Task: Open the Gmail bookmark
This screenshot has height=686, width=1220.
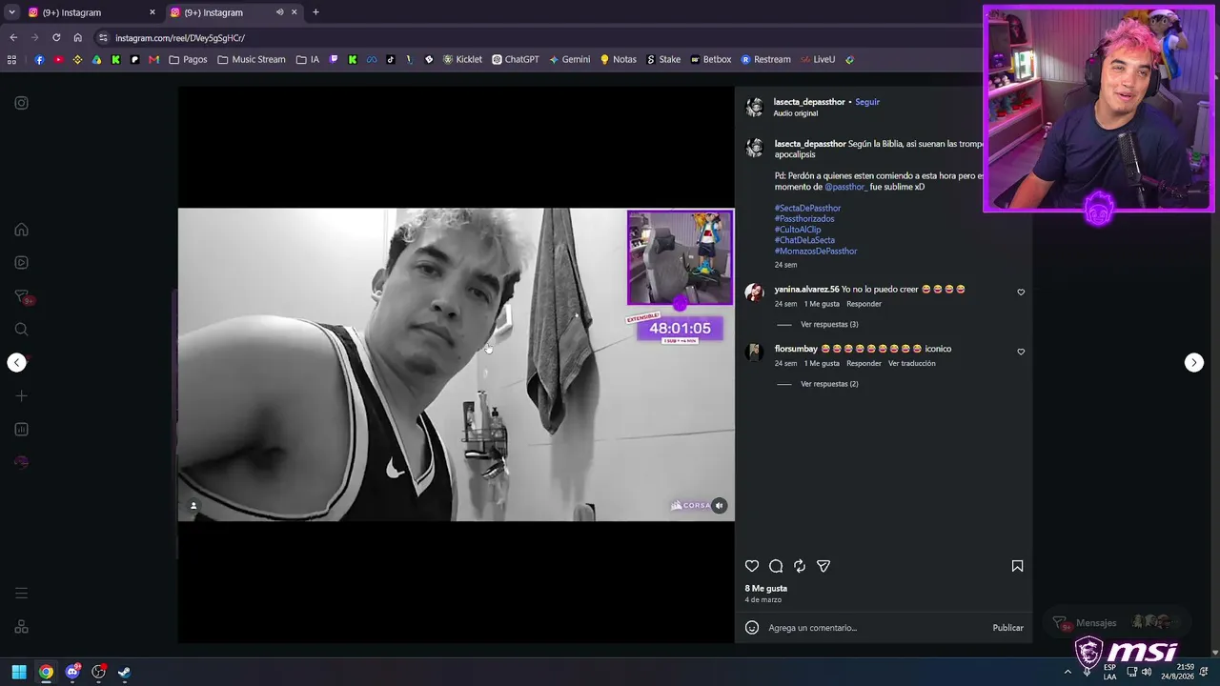Action: pos(153,59)
